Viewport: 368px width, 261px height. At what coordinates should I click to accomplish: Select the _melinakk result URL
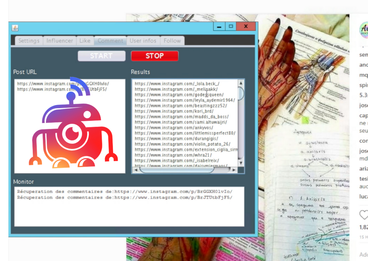176,89
